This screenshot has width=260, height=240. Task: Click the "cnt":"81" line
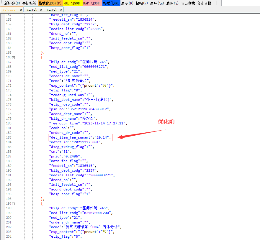(x=60, y=152)
